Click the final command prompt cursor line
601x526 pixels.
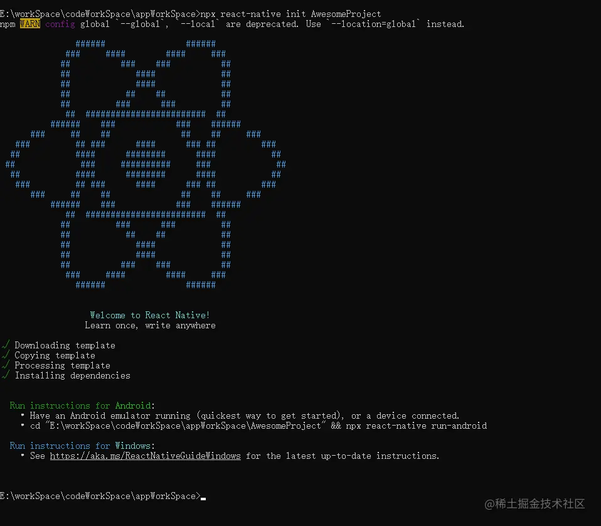(103, 496)
